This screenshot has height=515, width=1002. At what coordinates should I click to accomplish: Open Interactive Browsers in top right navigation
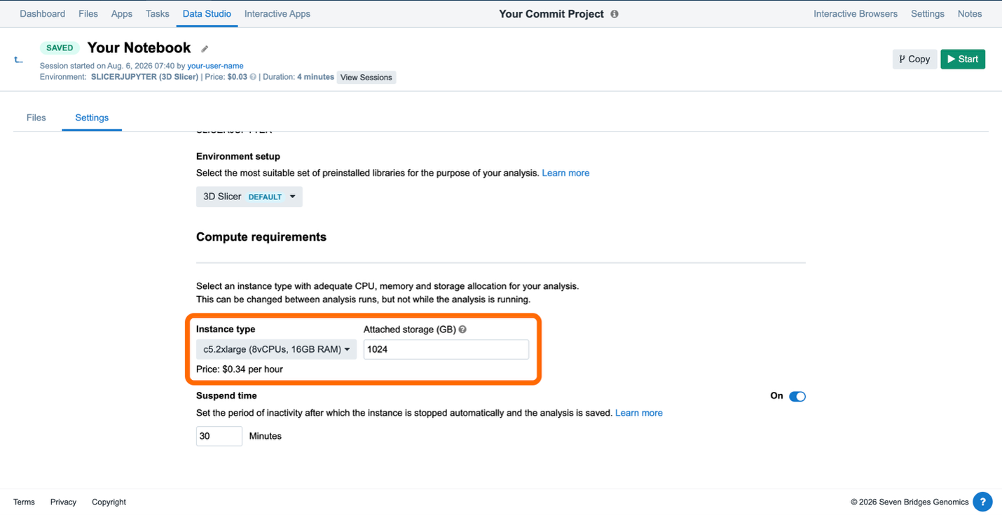point(856,14)
